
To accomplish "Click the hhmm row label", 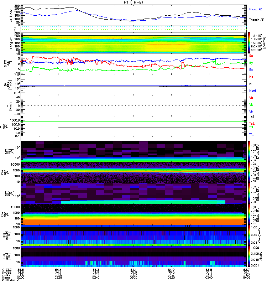I will pos(5,278).
